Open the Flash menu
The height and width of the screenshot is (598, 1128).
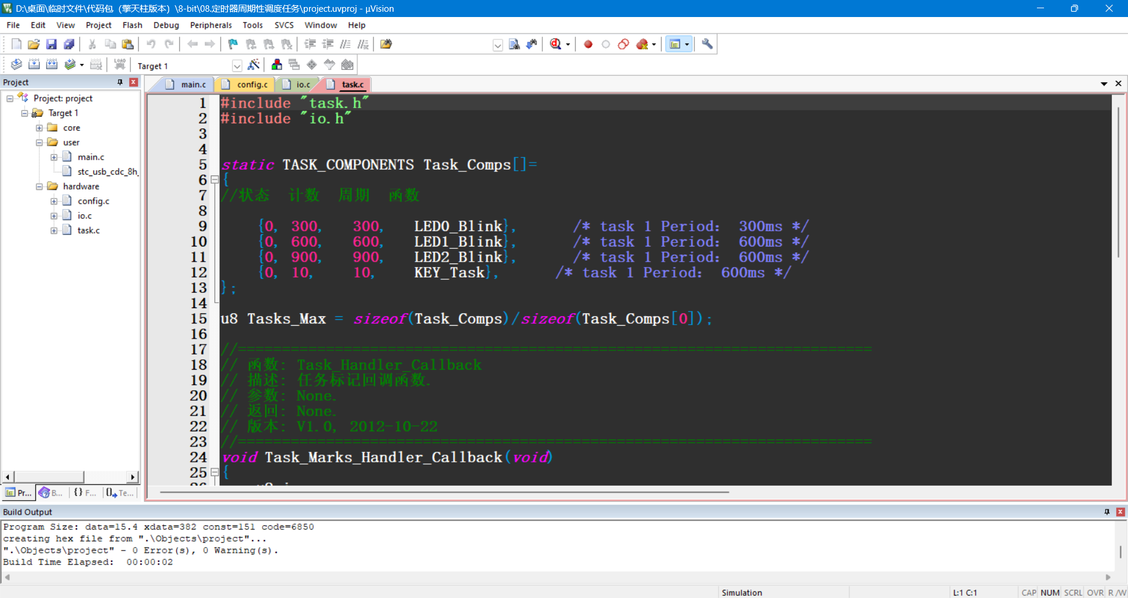(x=132, y=25)
